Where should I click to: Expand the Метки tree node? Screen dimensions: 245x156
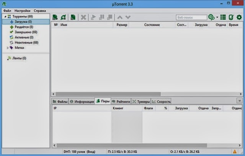[x=8, y=48]
